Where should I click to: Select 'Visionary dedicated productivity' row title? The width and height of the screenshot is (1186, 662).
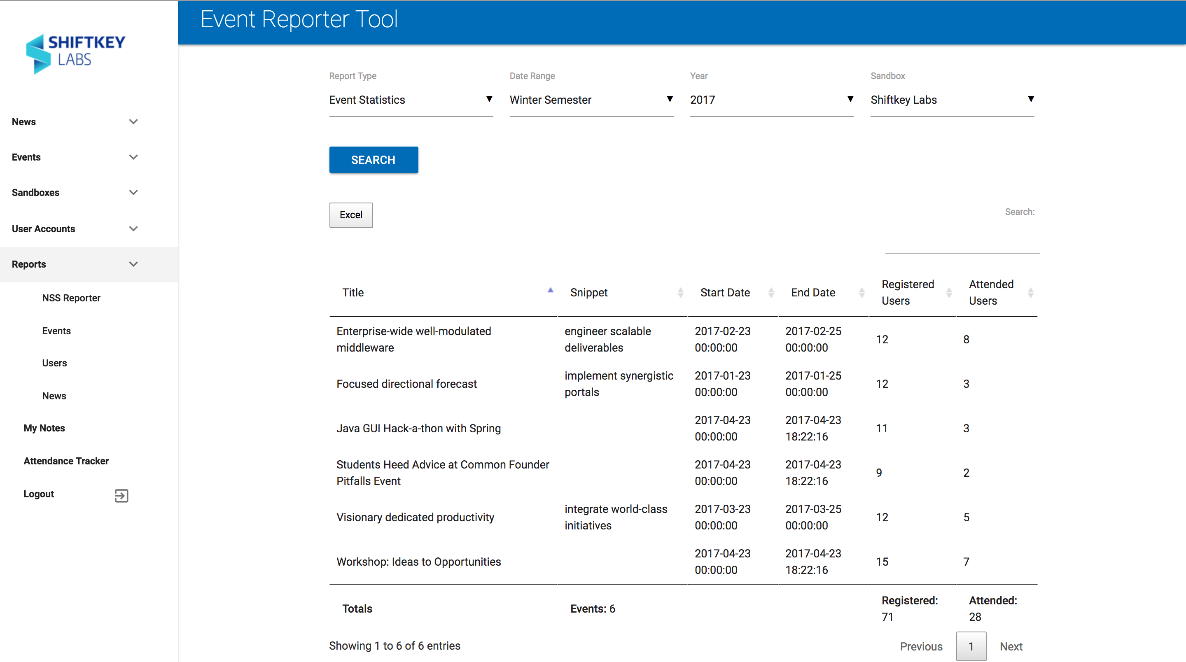tap(415, 517)
